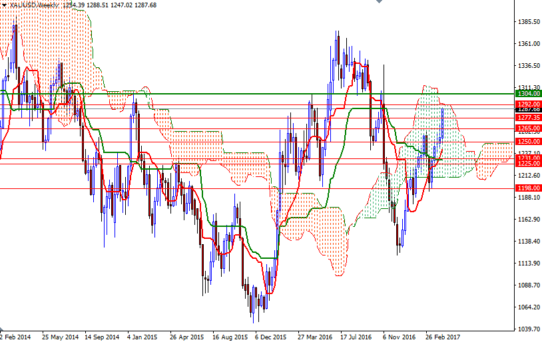Click the grey triangle marker at bottom-left corner
Image resolution: width=542 pixels, height=342 pixels.
[3, 329]
